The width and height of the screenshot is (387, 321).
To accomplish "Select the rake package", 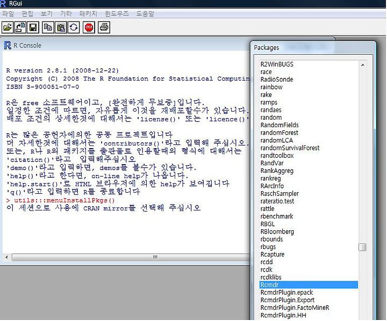I will click(309, 94).
